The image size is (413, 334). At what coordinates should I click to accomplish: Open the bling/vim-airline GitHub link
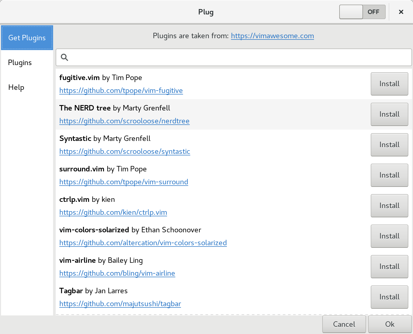click(x=117, y=273)
